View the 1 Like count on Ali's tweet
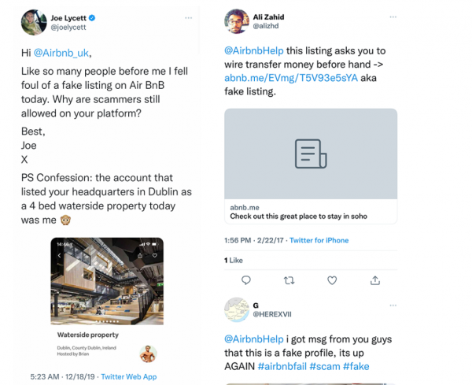Screen dimensions: 472x385 (234, 260)
